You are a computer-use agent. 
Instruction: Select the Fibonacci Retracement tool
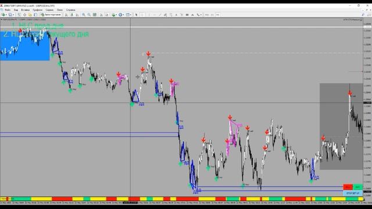pos(170,15)
